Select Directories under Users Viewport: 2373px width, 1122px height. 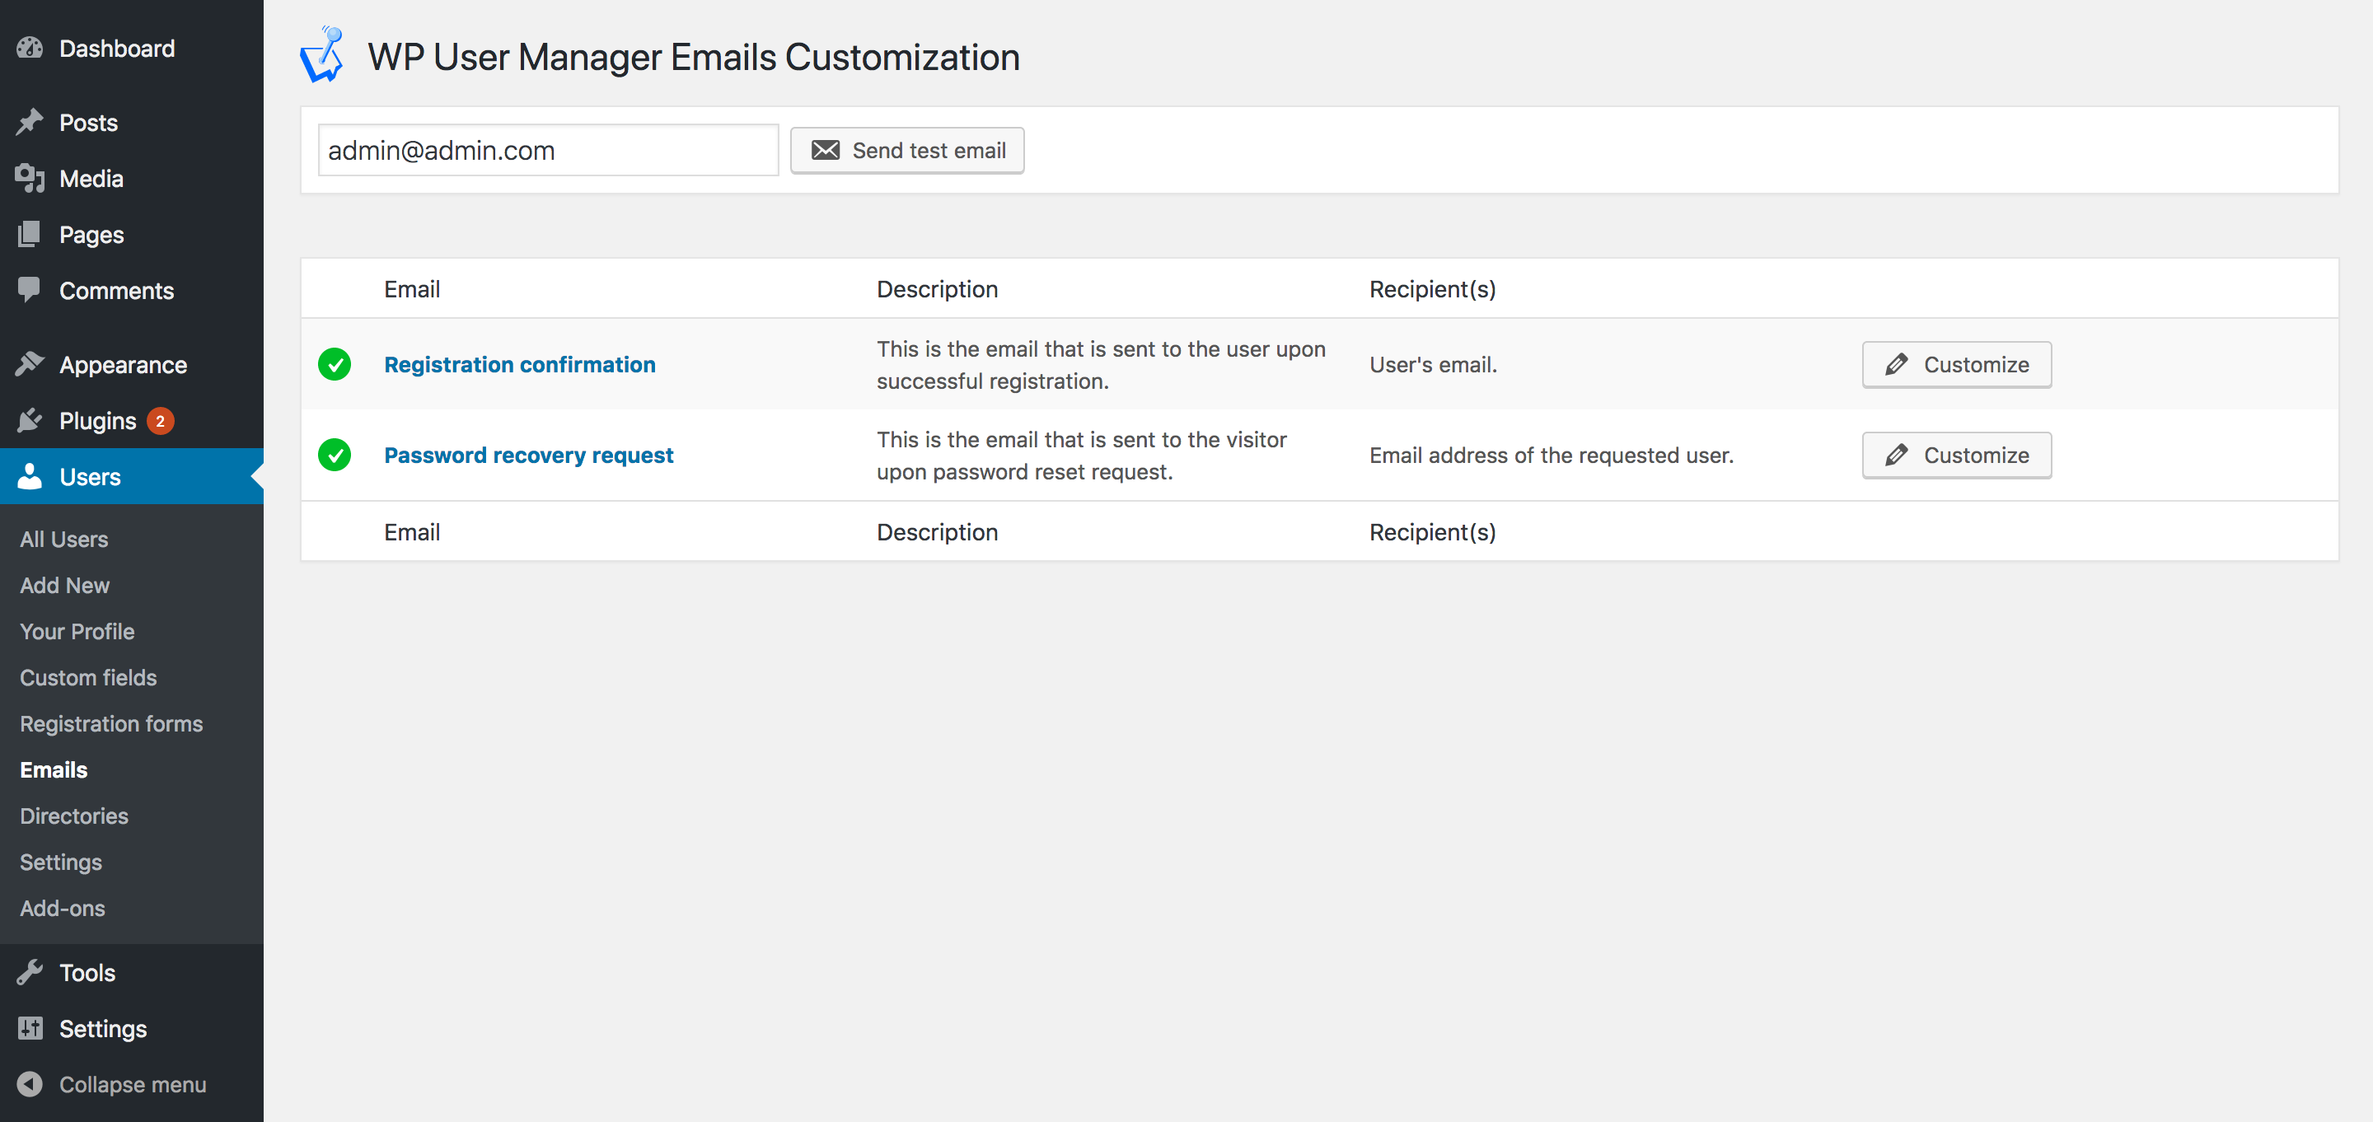[73, 816]
